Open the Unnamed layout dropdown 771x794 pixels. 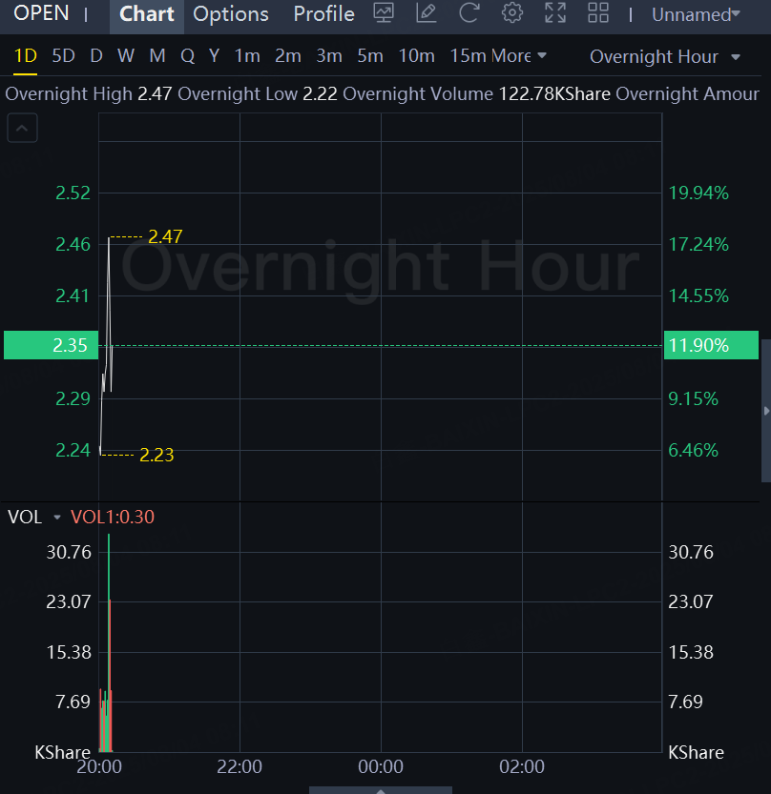696,14
